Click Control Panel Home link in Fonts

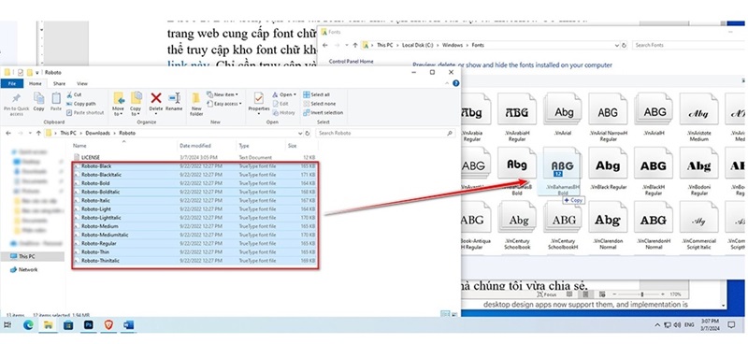352,62
